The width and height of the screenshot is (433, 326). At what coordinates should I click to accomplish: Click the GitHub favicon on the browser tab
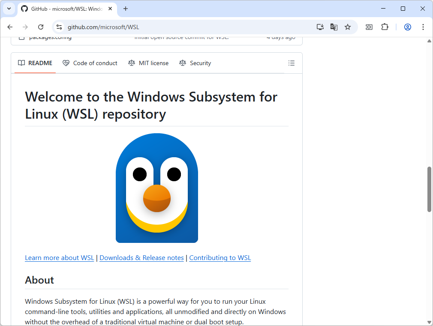coord(24,9)
